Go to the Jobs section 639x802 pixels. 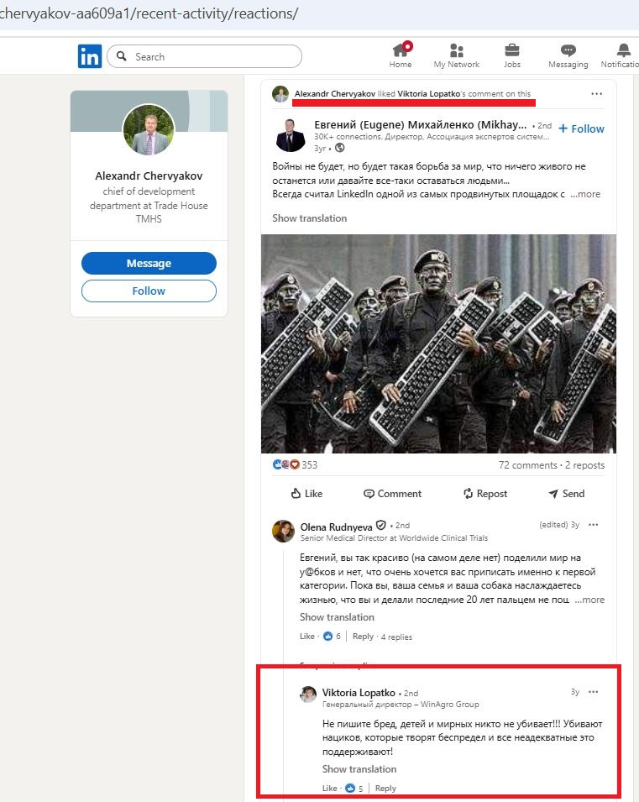pos(511,55)
